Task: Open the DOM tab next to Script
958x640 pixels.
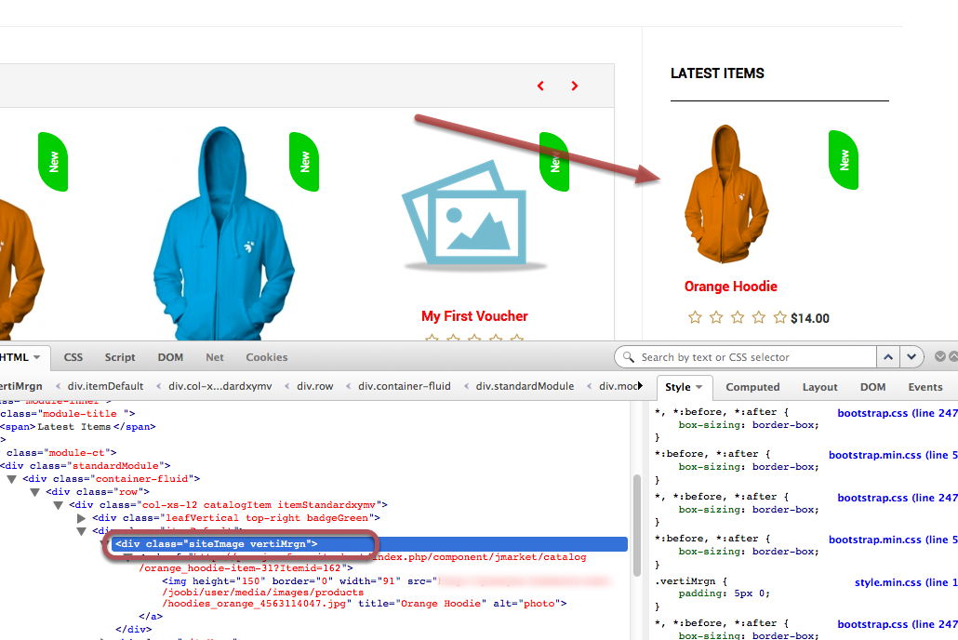Action: coord(170,357)
